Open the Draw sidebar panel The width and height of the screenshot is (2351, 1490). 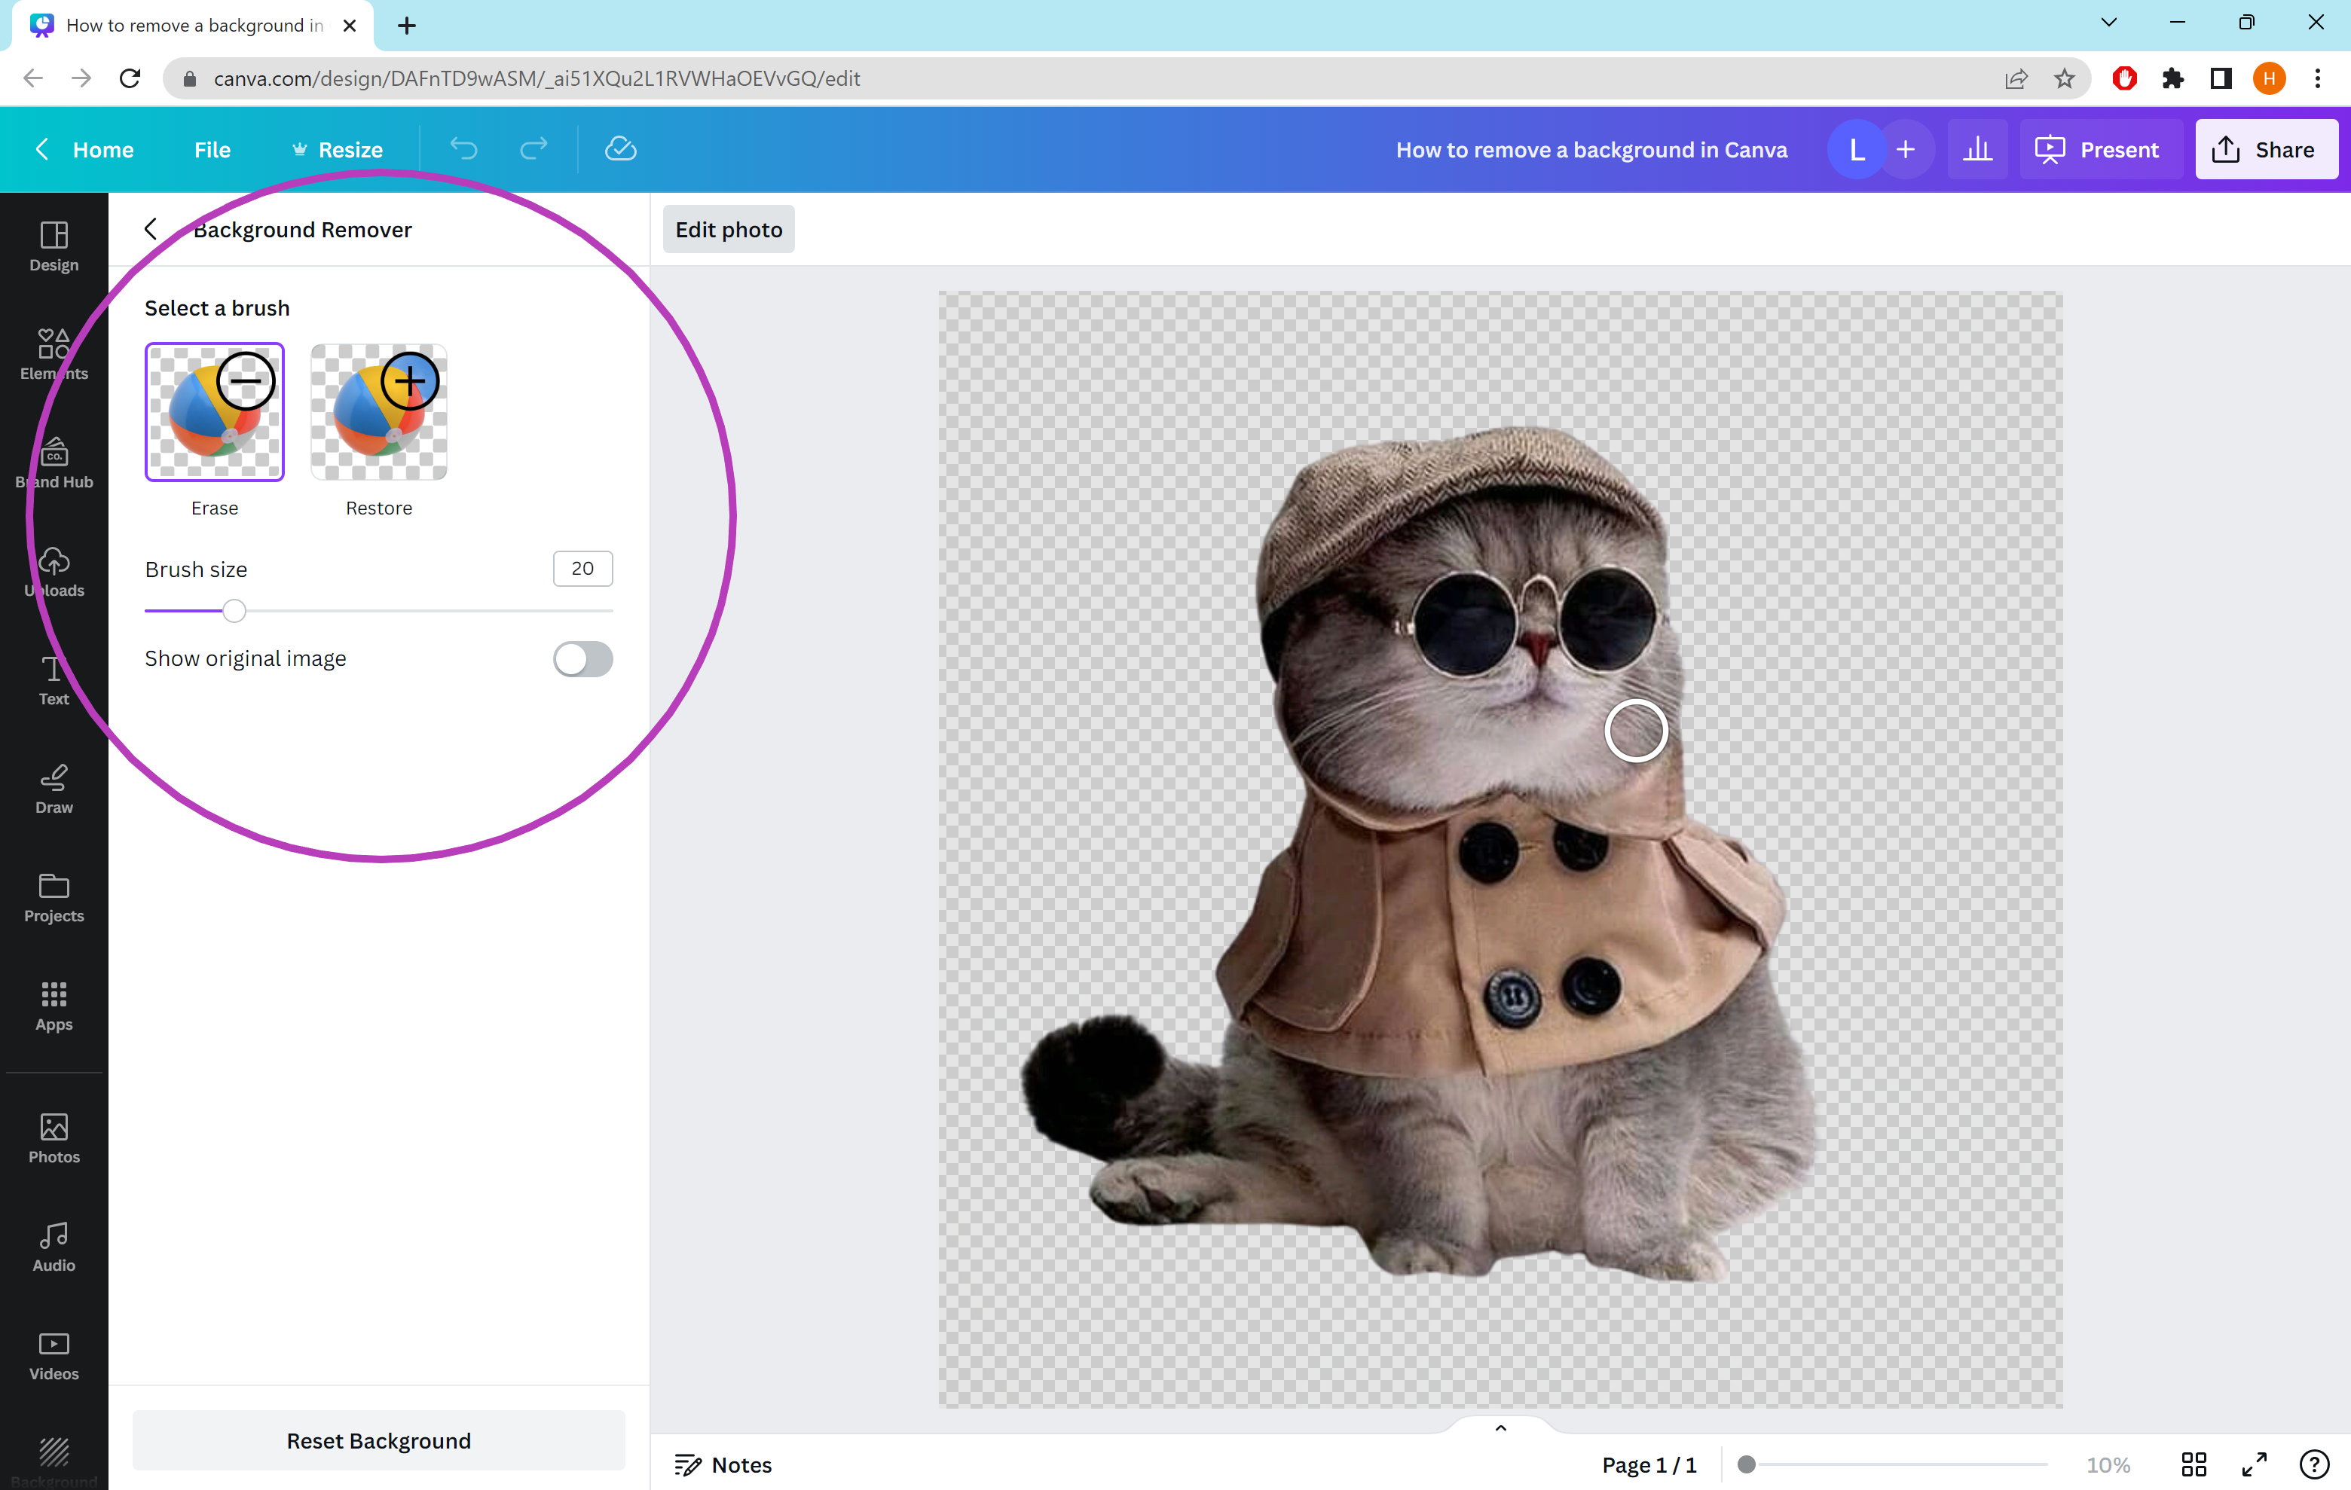(54, 789)
